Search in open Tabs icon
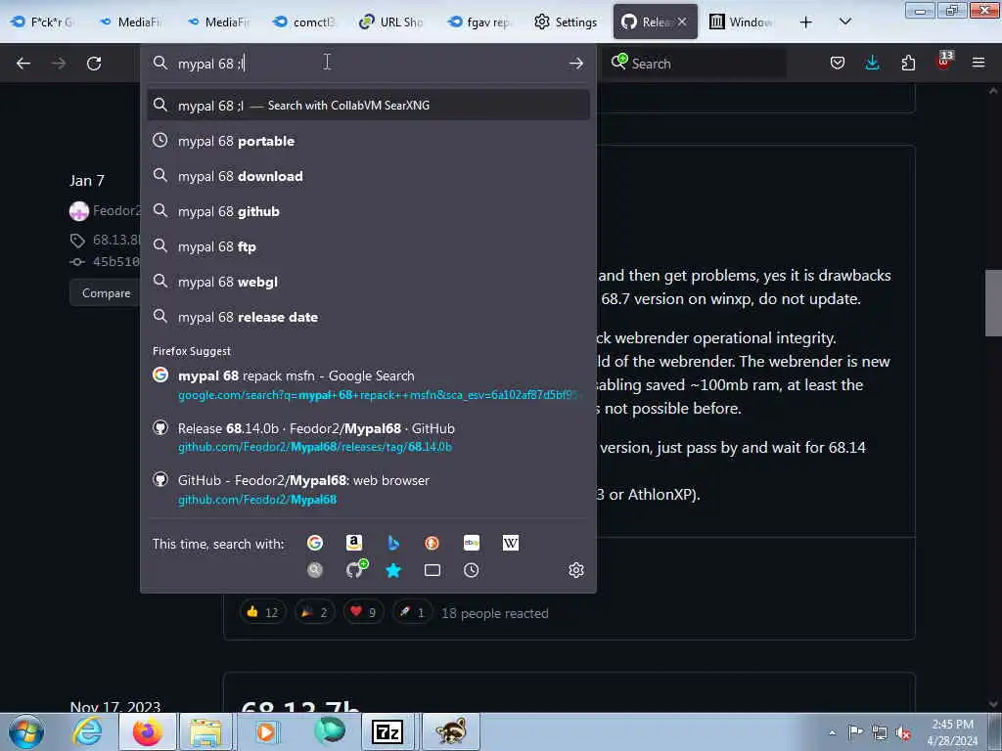Screen dimensions: 1002x751 click(x=432, y=570)
